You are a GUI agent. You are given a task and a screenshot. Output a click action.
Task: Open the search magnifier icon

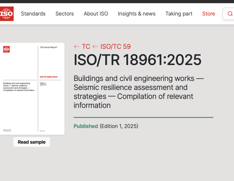[x=230, y=14]
